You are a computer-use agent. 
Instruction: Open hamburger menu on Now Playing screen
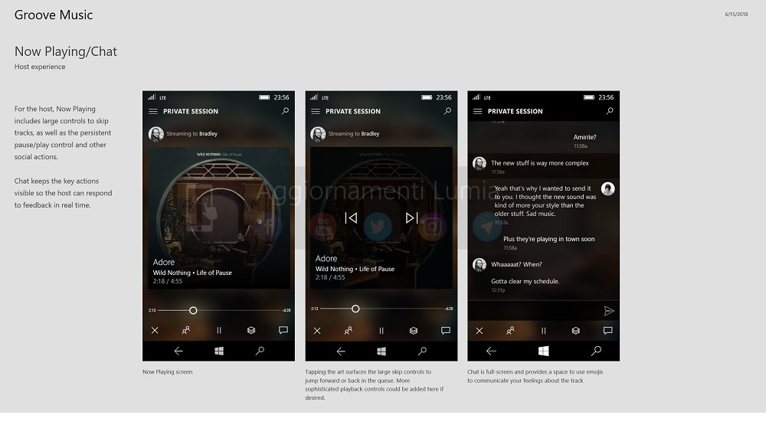[x=153, y=111]
